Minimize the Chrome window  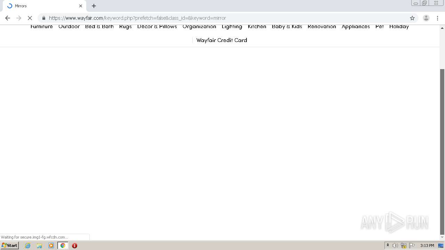click(x=416, y=3)
